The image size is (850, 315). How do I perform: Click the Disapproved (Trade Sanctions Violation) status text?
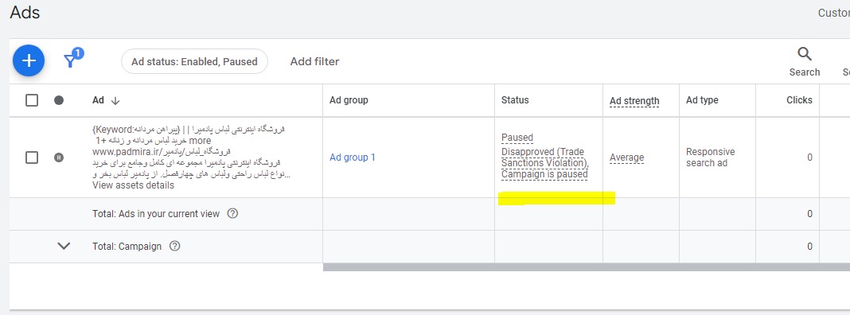[544, 157]
